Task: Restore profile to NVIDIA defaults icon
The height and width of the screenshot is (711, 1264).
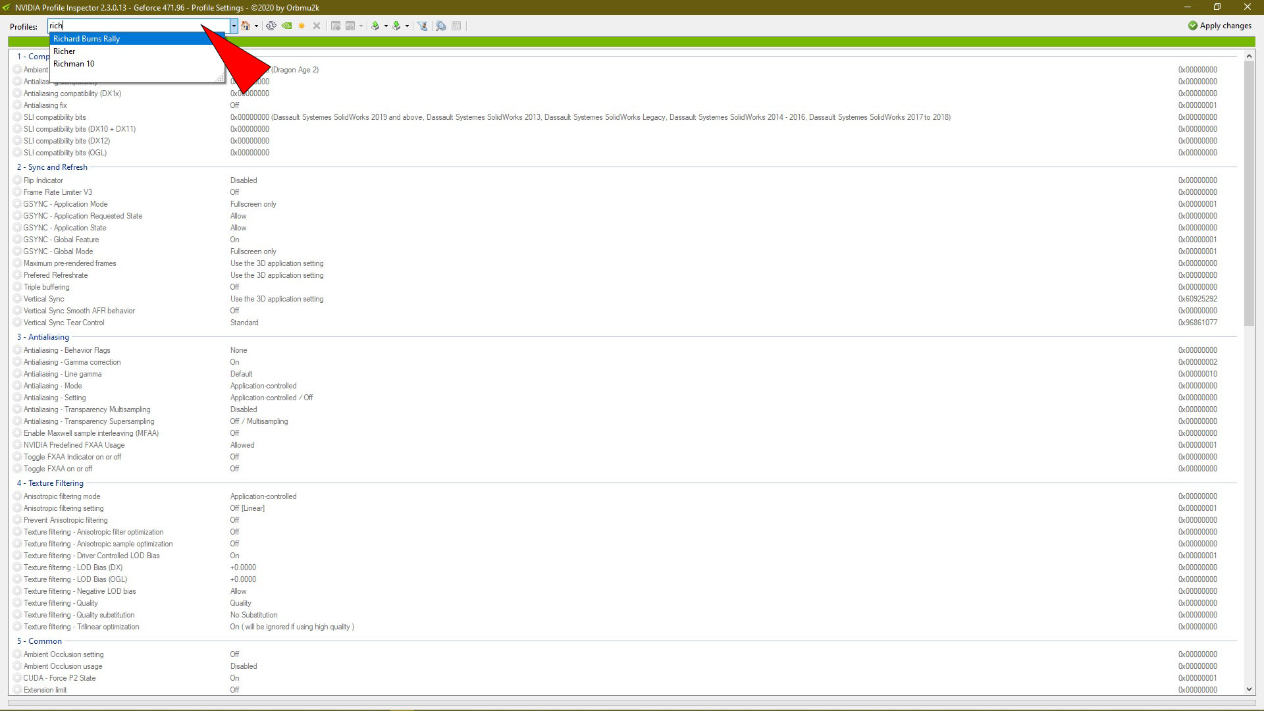Action: (x=287, y=26)
